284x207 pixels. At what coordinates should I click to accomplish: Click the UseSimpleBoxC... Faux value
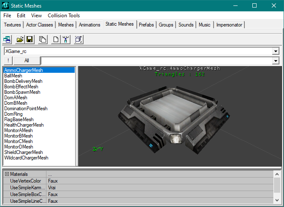click(160, 194)
